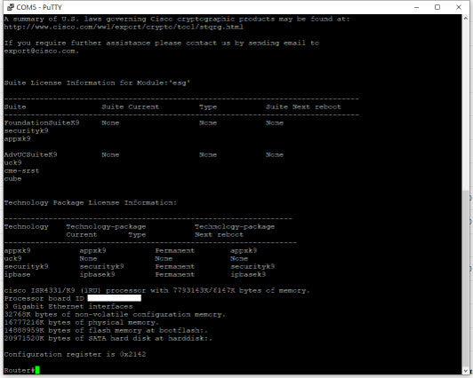This screenshot has width=473, height=378.
Task: Click the Suite Next reboot column header
Action: 303,106
